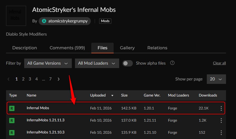Toggle the Show alpha files switch
236x139 pixels.
click(128, 63)
